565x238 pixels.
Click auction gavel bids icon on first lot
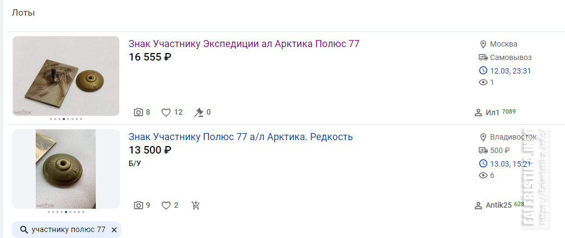click(199, 113)
